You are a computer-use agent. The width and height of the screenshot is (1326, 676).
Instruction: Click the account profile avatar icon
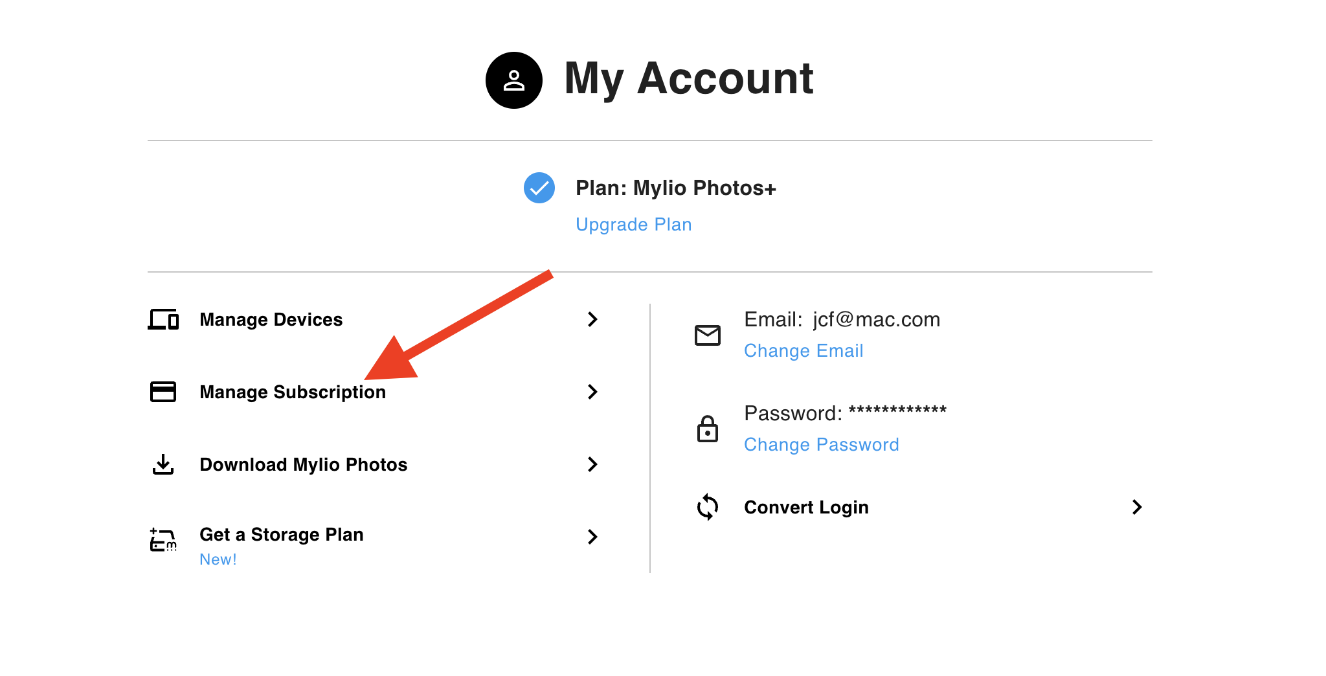(514, 80)
